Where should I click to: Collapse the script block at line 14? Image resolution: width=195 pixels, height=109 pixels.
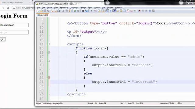click(49, 44)
